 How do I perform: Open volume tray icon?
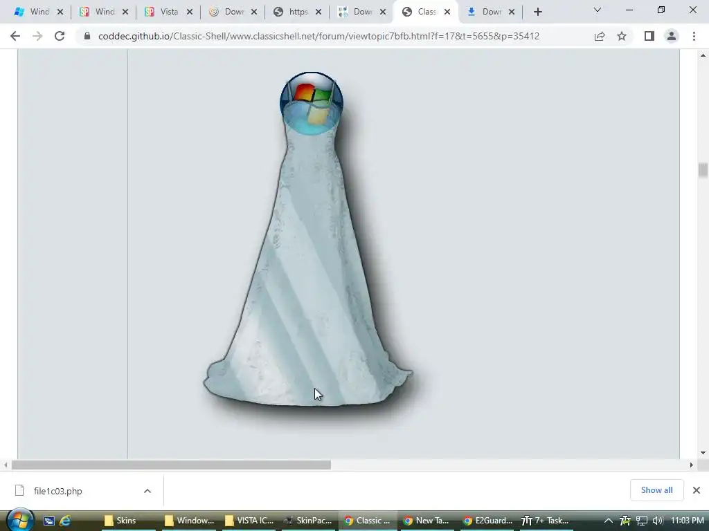pyautogui.click(x=658, y=521)
